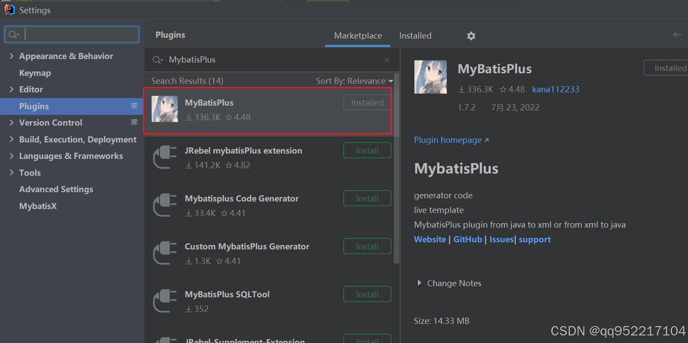Click the large MyBatisPlus avatar in the details panel

[x=430, y=77]
